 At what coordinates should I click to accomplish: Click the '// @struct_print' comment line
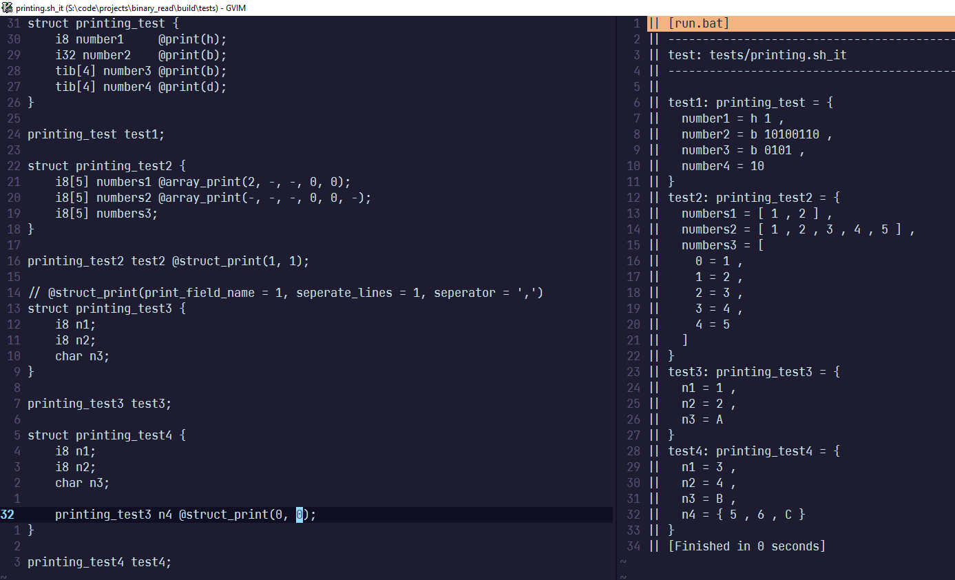tap(285, 293)
